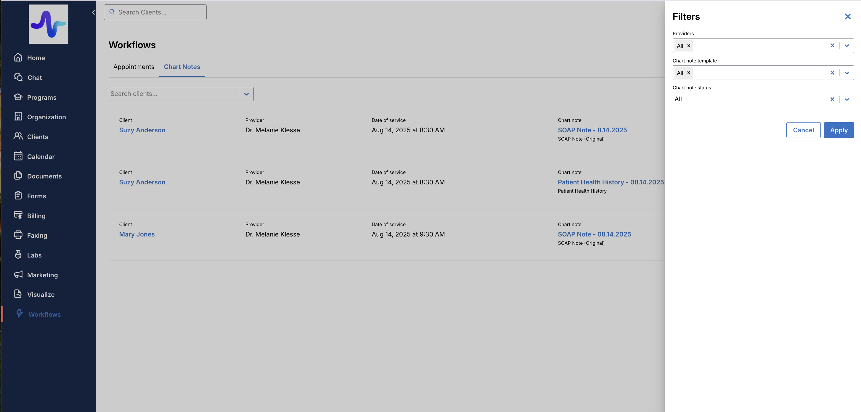Screen dimensions: 861x412
Task: Click the Workflows page heading
Action: tap(132, 45)
